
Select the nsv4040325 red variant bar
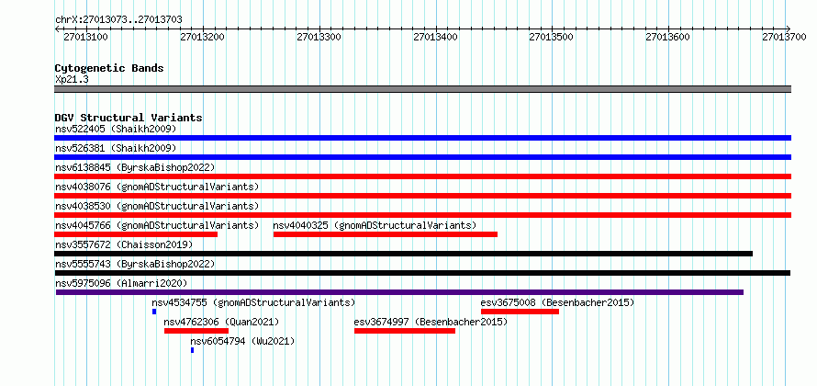385,234
